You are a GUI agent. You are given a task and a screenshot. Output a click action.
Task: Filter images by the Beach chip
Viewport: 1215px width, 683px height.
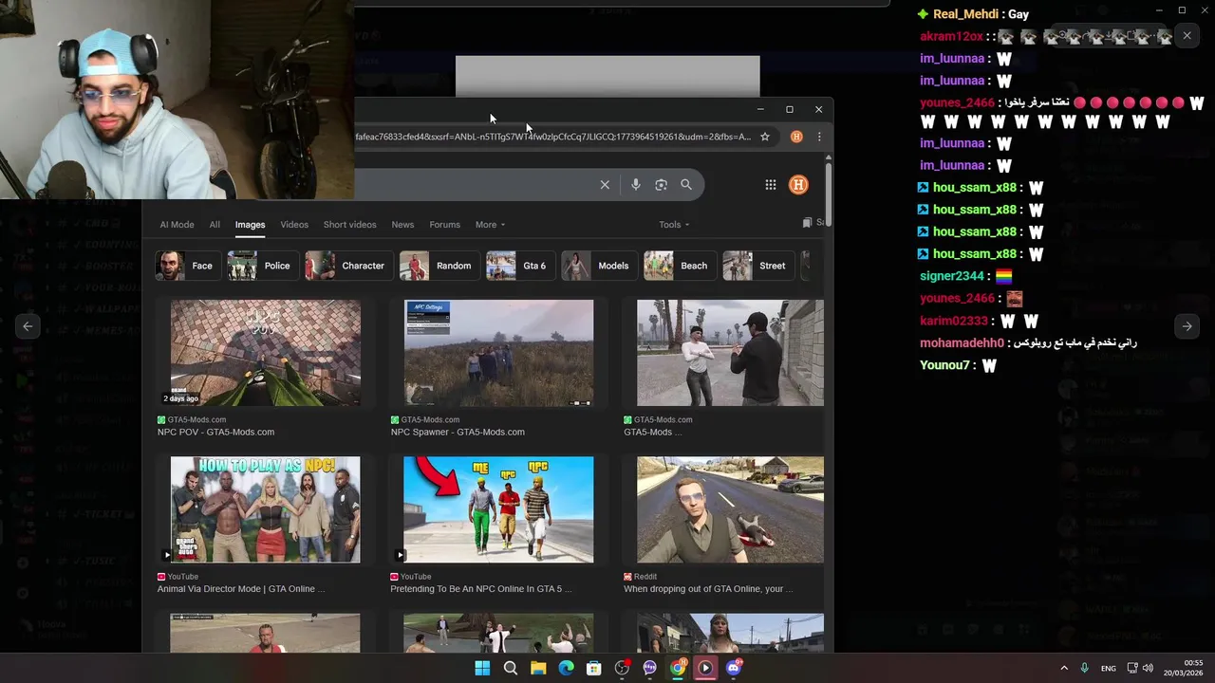(x=680, y=266)
